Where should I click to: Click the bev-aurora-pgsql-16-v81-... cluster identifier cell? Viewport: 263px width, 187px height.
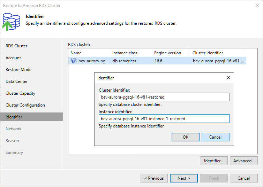[x=218, y=61]
